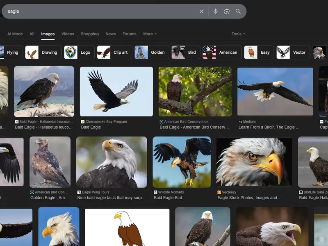Switch to the AI Mode tab
Image resolution: width=328 pixels, height=246 pixels.
(15, 34)
